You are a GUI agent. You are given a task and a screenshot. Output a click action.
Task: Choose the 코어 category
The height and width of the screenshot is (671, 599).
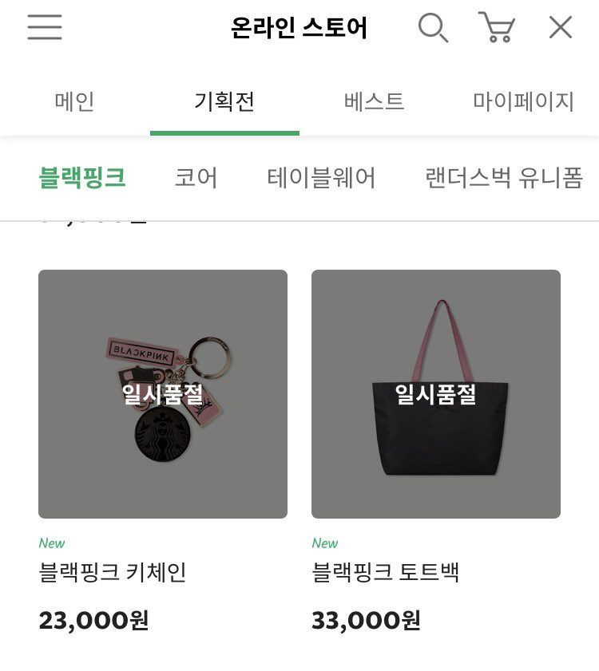point(196,178)
